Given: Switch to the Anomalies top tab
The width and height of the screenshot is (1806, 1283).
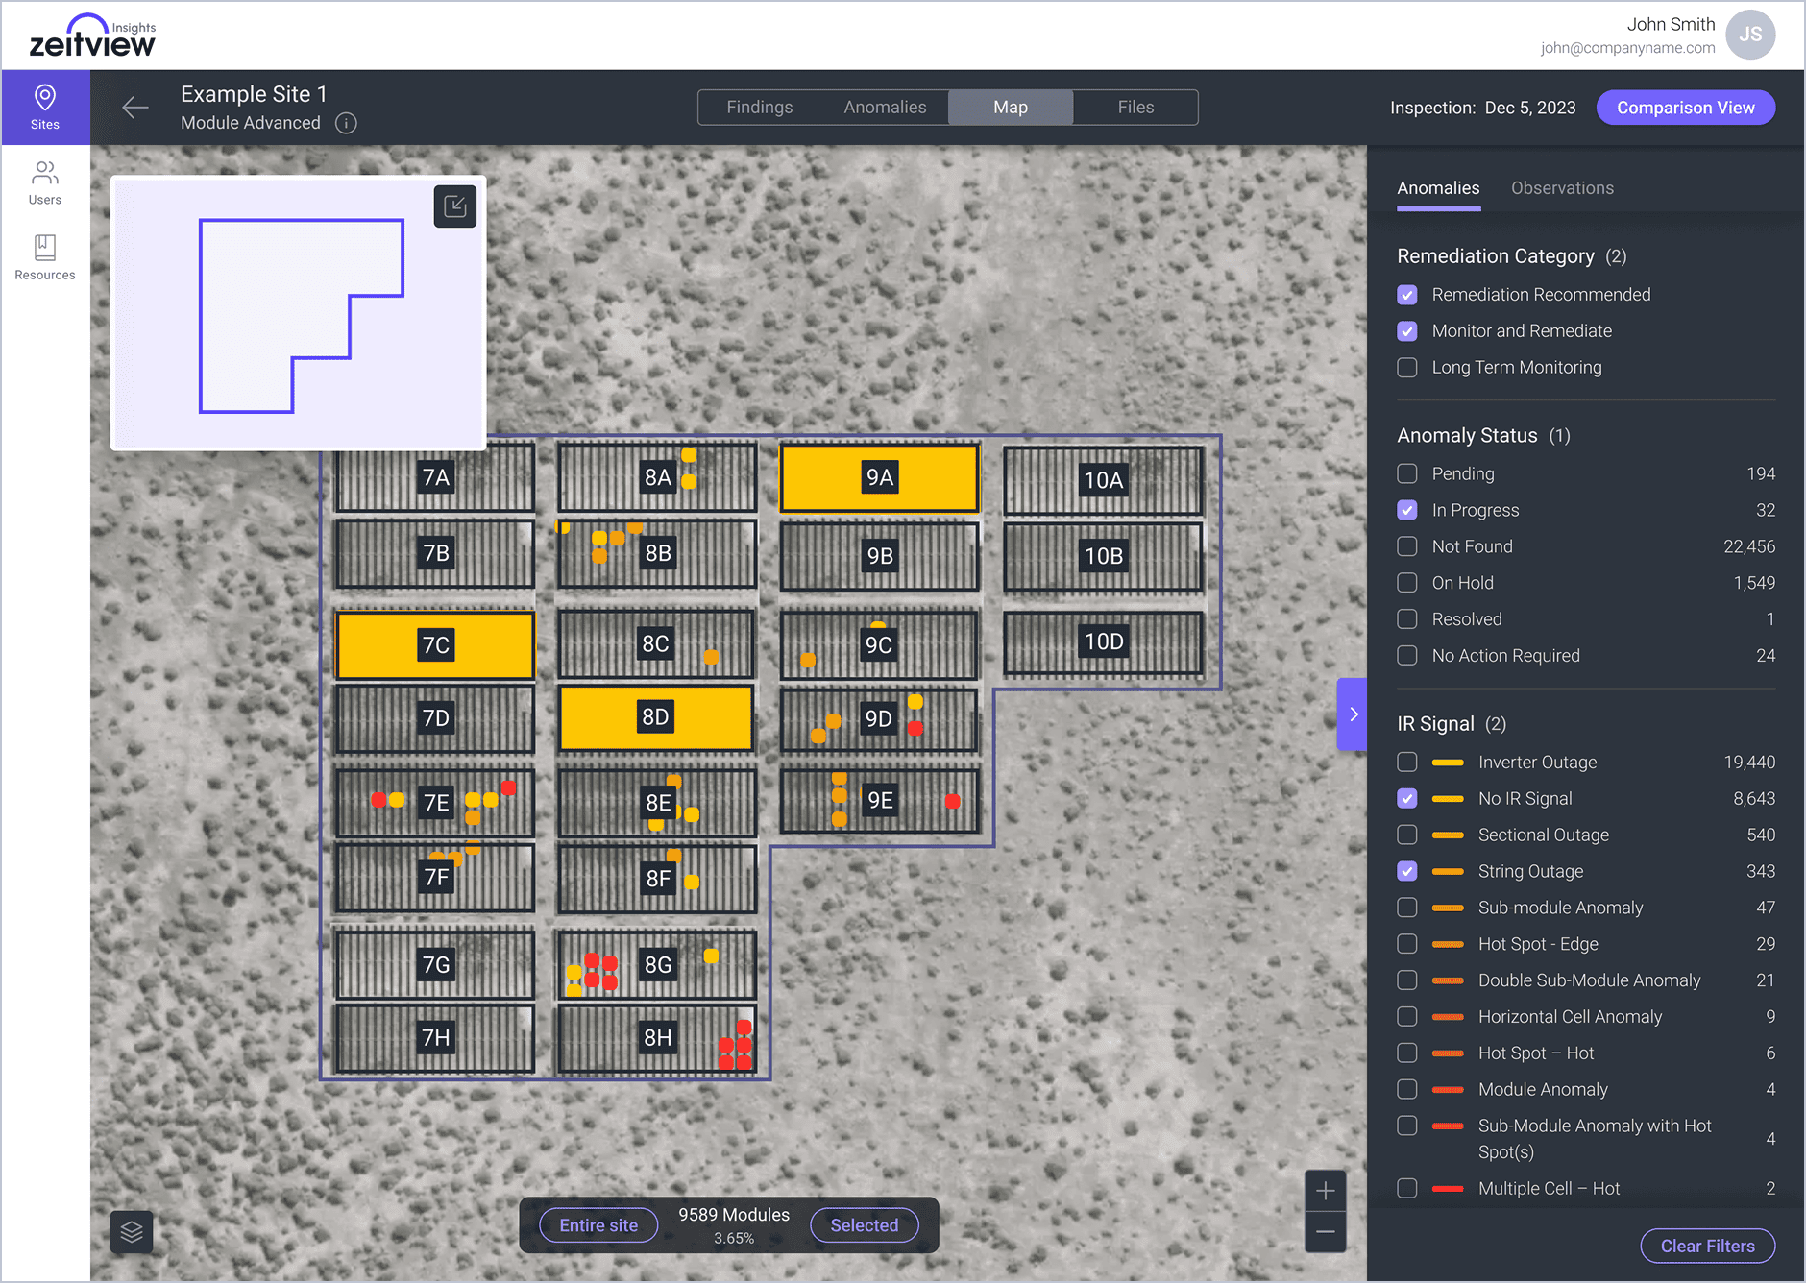Looking at the screenshot, I should pos(885,108).
